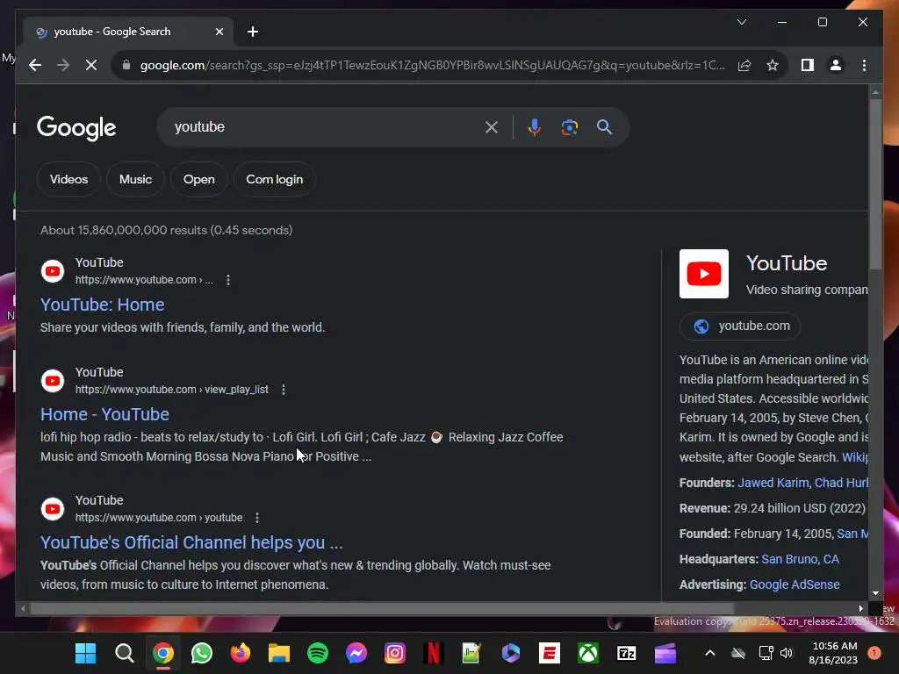Click the browser back arrow
This screenshot has width=899, height=674.
pos(35,65)
